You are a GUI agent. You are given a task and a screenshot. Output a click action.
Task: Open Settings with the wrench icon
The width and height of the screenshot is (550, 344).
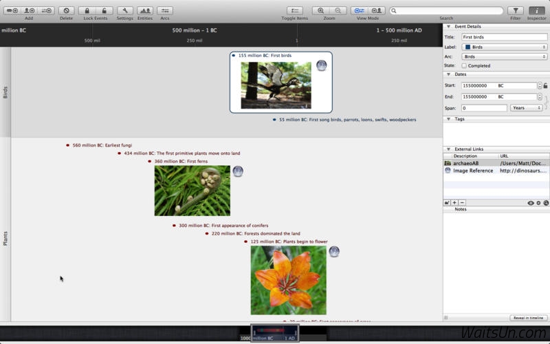(125, 10)
